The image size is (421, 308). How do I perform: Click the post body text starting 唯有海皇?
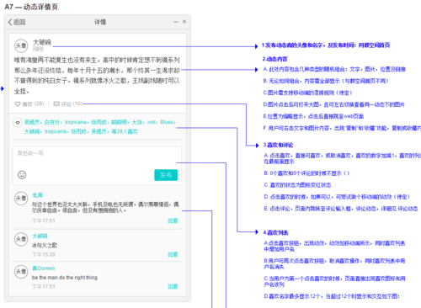tap(97, 76)
